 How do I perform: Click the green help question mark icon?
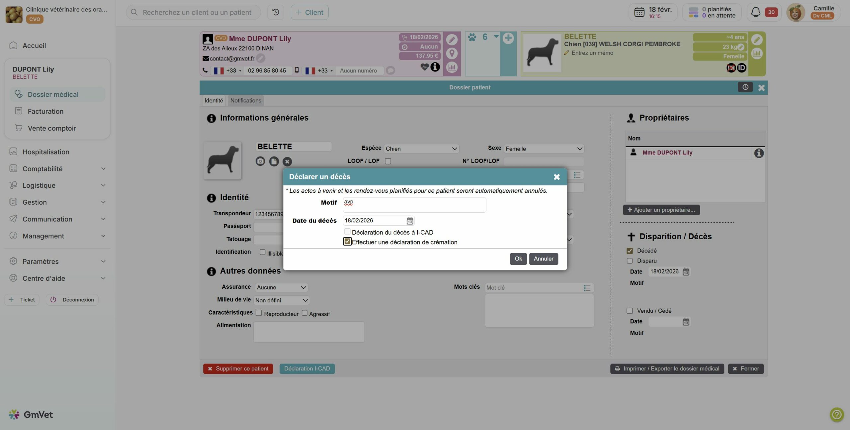point(836,414)
